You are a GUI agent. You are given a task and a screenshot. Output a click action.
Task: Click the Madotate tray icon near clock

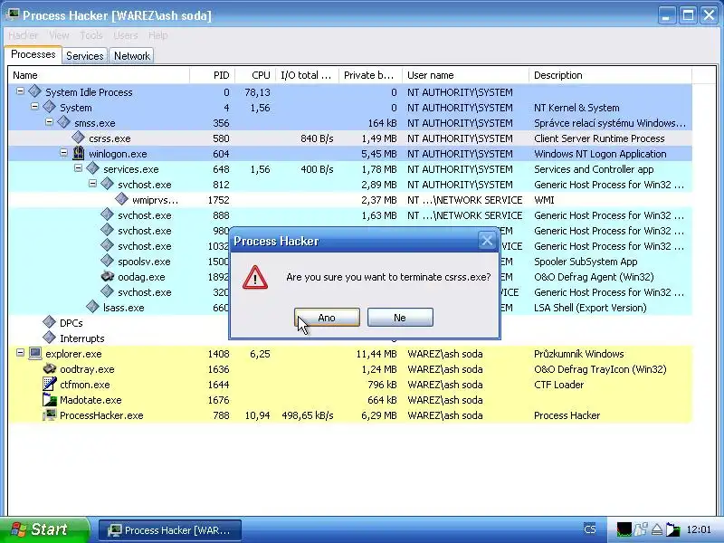click(x=672, y=529)
